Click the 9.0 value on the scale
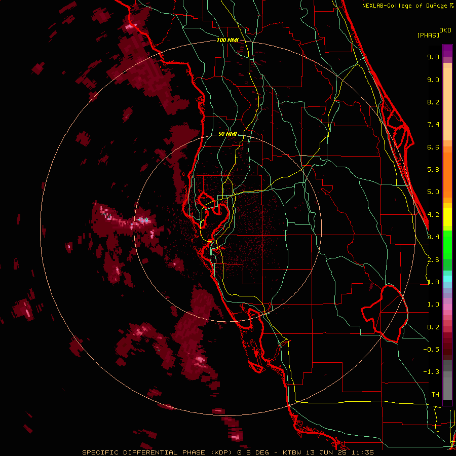This screenshot has height=456, width=456. pyautogui.click(x=433, y=80)
